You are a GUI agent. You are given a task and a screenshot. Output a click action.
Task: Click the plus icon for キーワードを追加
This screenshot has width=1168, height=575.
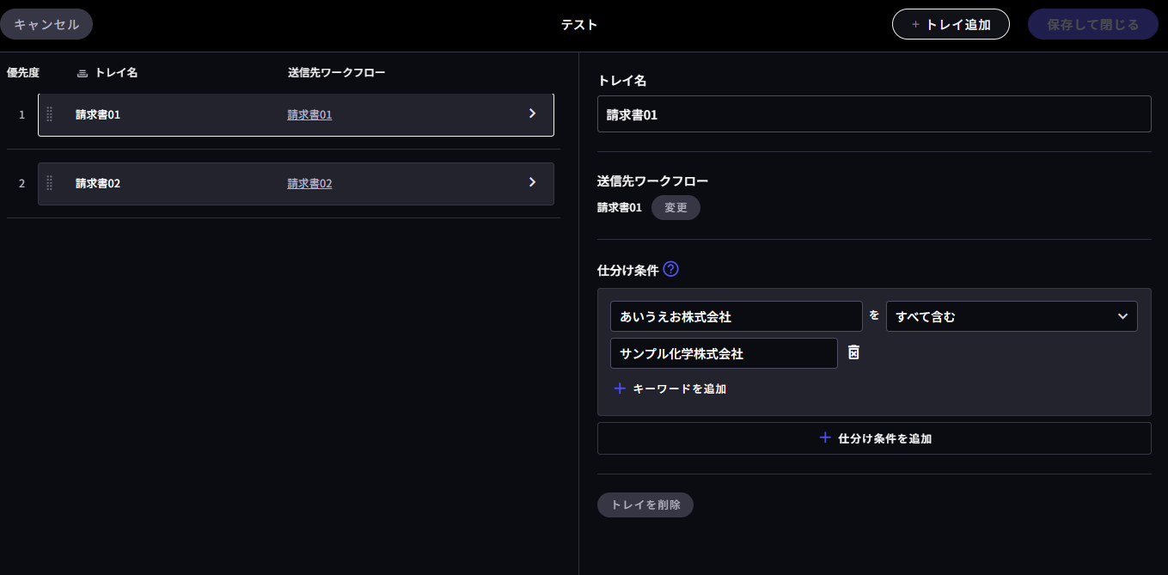pyautogui.click(x=620, y=388)
